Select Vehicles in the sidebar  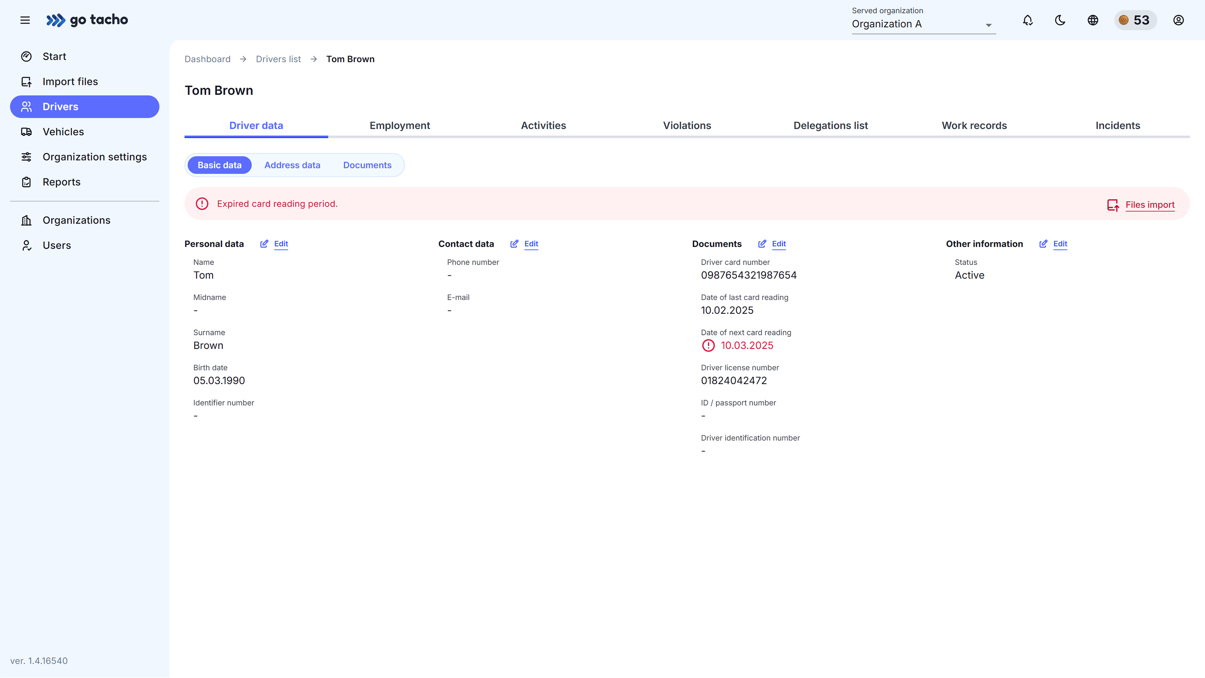[x=63, y=132]
